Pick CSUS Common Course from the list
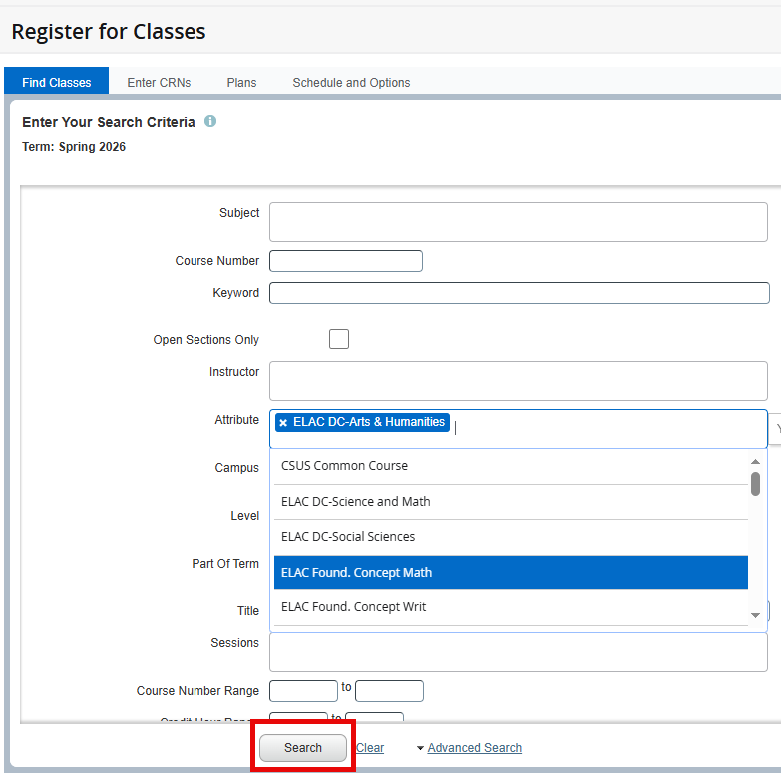The image size is (781, 779). pos(511,466)
